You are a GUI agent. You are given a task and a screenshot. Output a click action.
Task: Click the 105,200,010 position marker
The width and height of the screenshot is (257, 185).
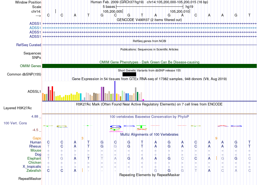click(x=180, y=11)
